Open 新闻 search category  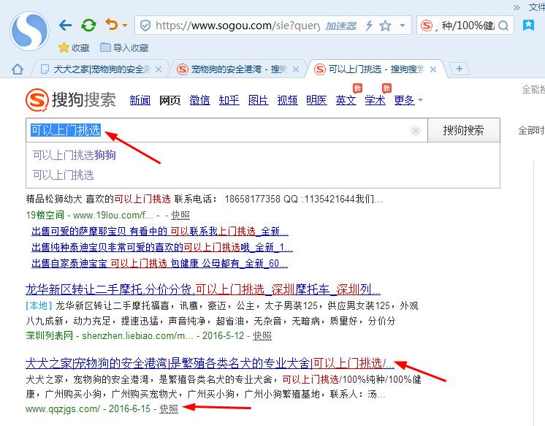tap(140, 100)
